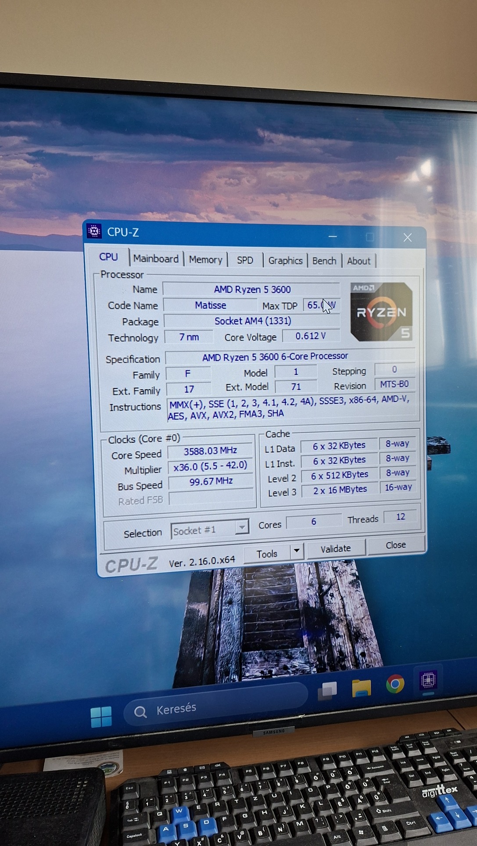Image resolution: width=477 pixels, height=846 pixels.
Task: Close CPU-Z with the X button
Action: click(408, 237)
